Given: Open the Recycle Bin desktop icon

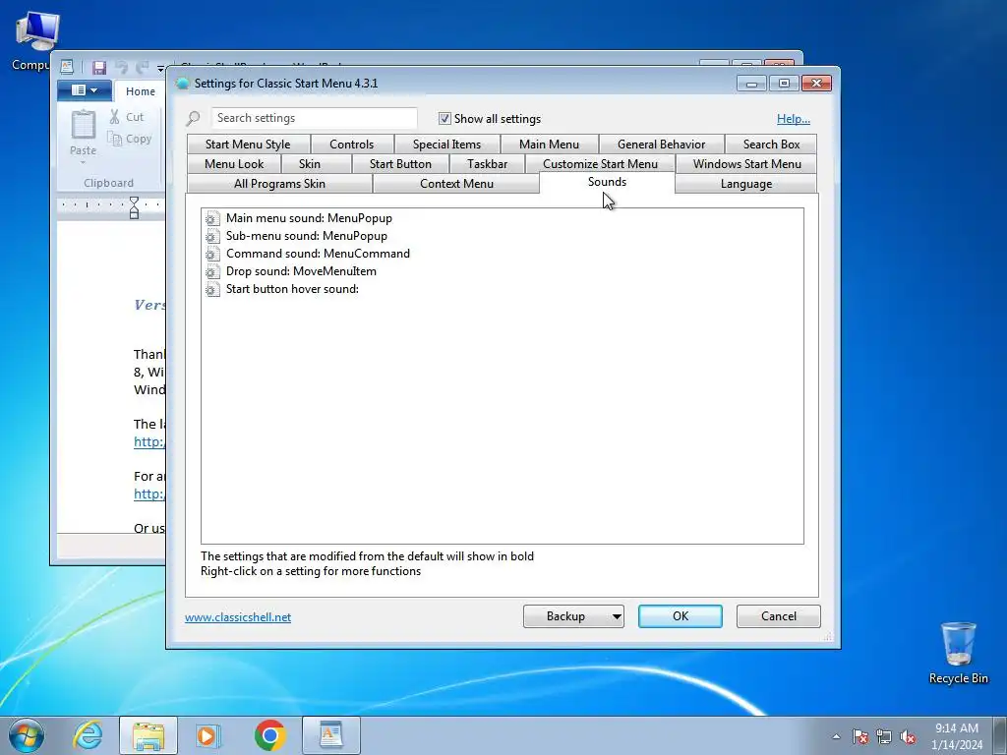Looking at the screenshot, I should 958,653.
